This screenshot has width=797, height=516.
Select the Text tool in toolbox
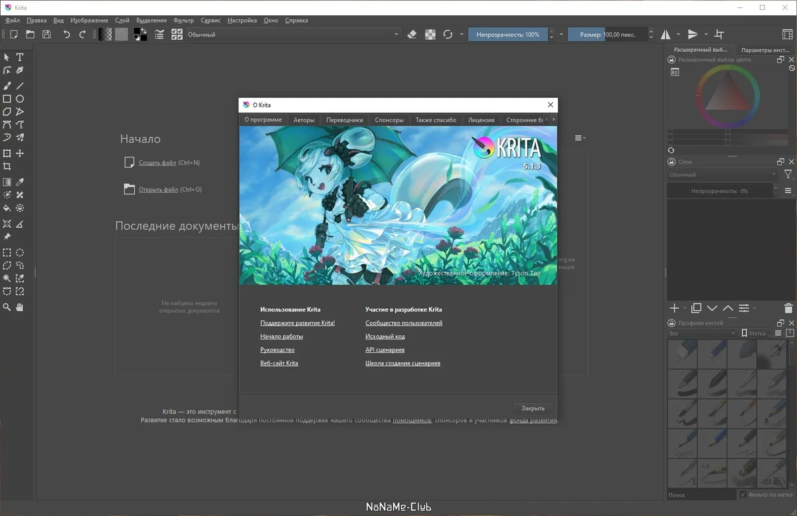tap(20, 58)
